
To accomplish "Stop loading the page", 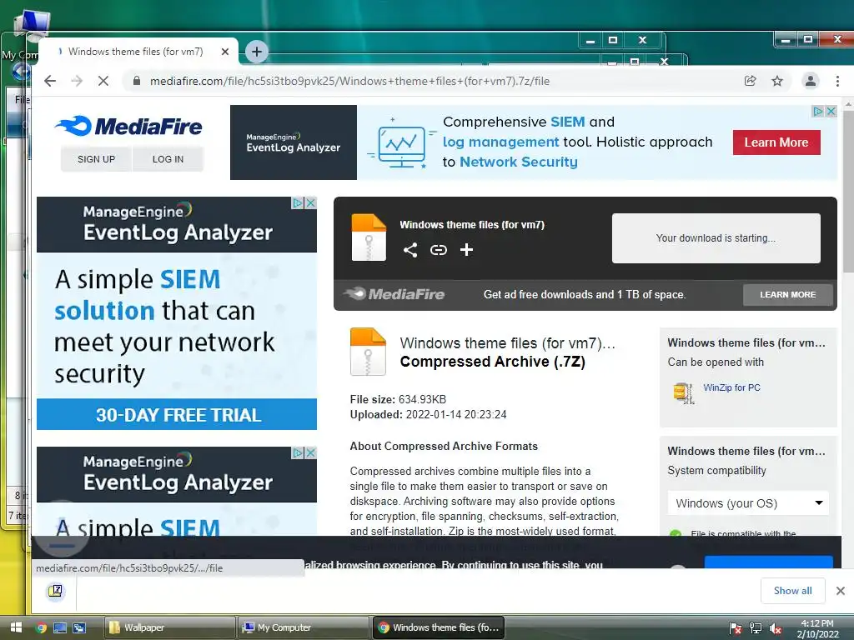I will tap(103, 81).
